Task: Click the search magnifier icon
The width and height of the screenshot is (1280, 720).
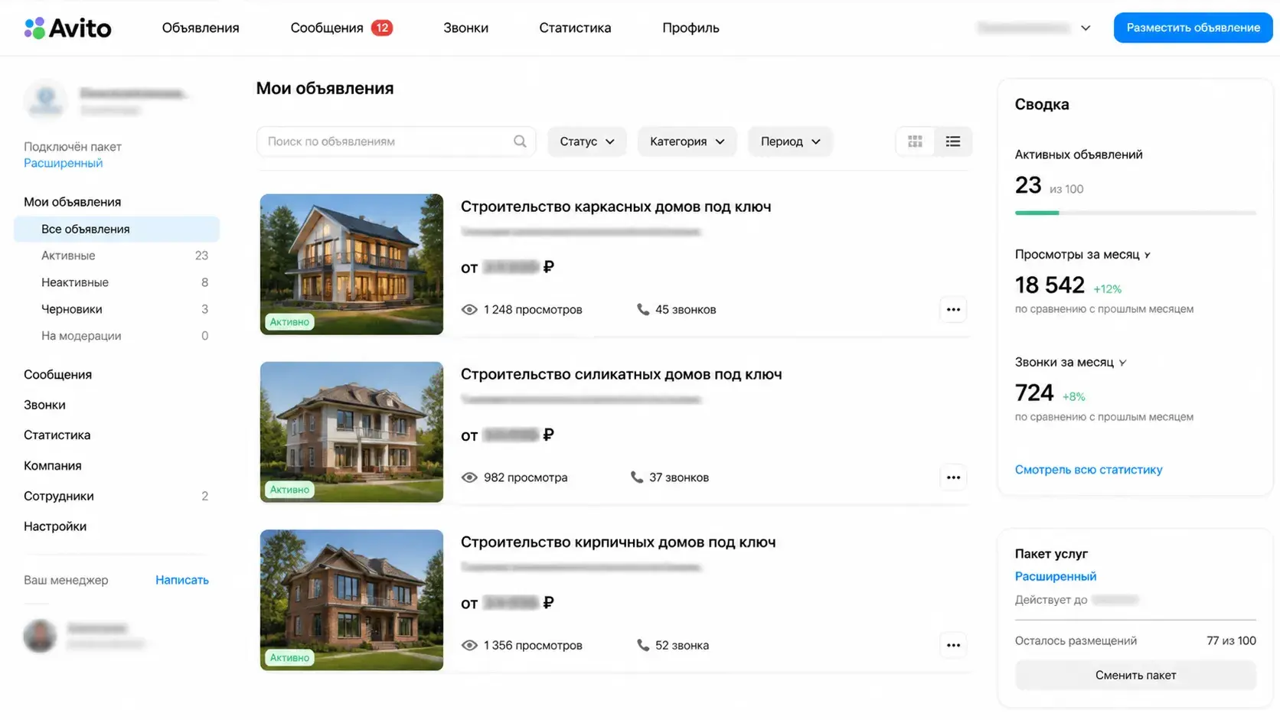Action: point(520,142)
